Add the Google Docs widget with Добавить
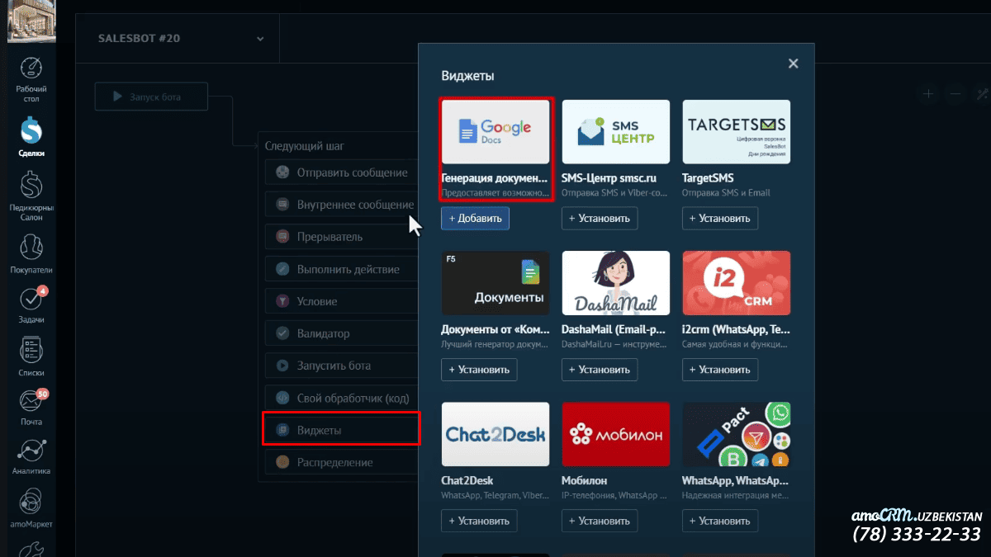 tap(475, 218)
